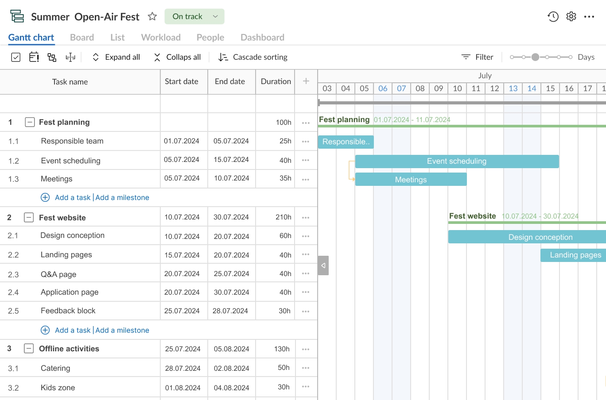Adjust the timeline zoom slider near Days
606x400 pixels.
pyautogui.click(x=536, y=57)
